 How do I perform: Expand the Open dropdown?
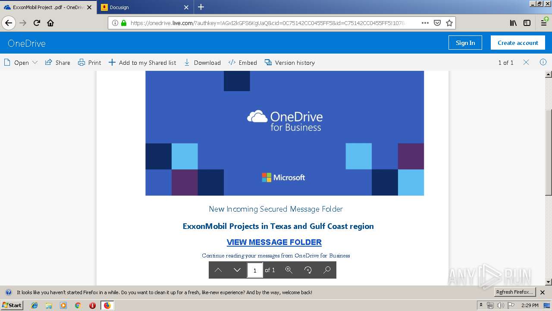pos(21,63)
